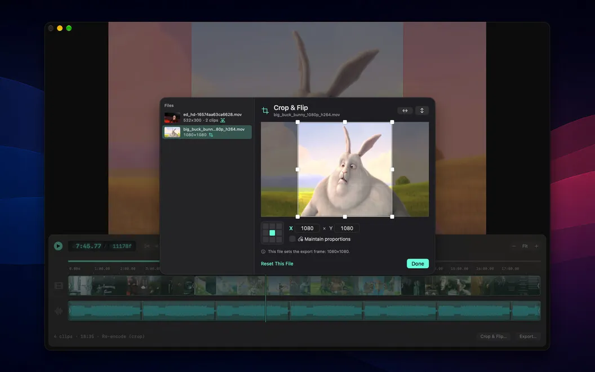Click Reset This File link
Viewport: 595px width, 372px height.
[x=277, y=263]
